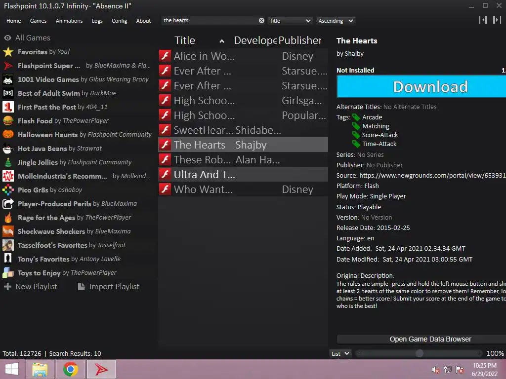Viewport: 506px width, 379px height.
Task: Click the Score-Attack tag icon
Action: (x=356, y=135)
